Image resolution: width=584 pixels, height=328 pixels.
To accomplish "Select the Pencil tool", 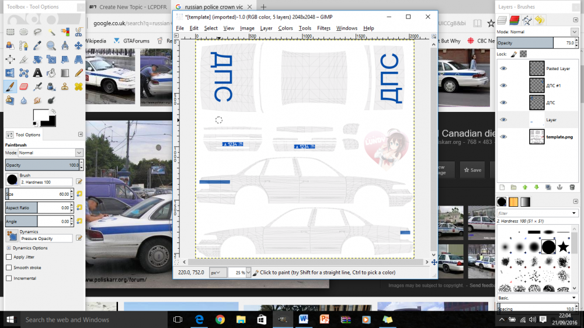I will 78,73.
